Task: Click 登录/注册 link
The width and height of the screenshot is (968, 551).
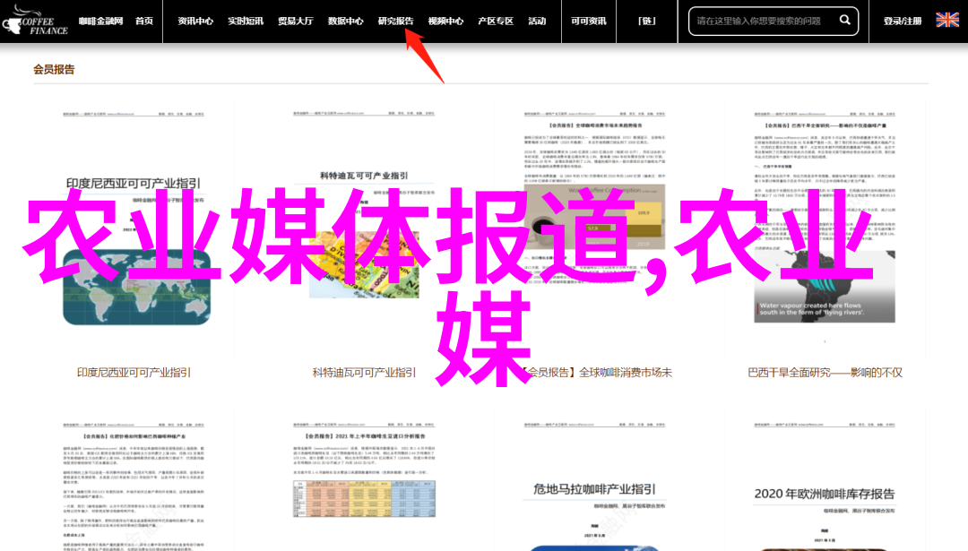Action: coord(902,21)
